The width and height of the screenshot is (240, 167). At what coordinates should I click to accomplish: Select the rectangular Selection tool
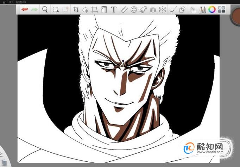coord(56,9)
